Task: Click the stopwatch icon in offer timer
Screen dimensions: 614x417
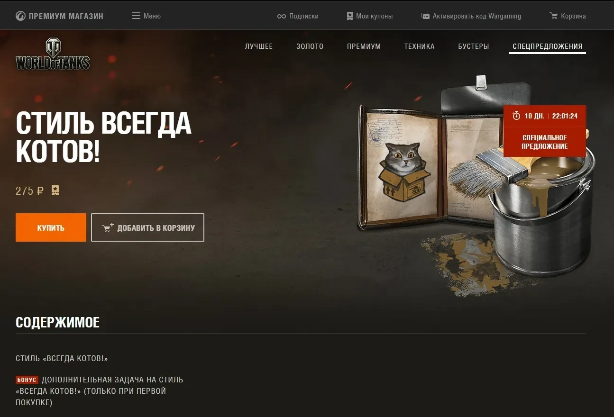Action: (516, 116)
